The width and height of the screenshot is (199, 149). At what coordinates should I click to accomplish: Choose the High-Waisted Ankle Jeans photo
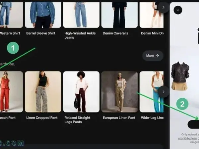click(81, 15)
